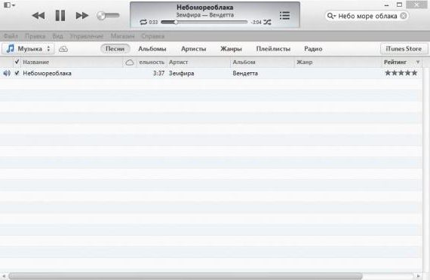Sort by the Рейтинг column header
Screen dimensions: 430x280
pos(395,62)
